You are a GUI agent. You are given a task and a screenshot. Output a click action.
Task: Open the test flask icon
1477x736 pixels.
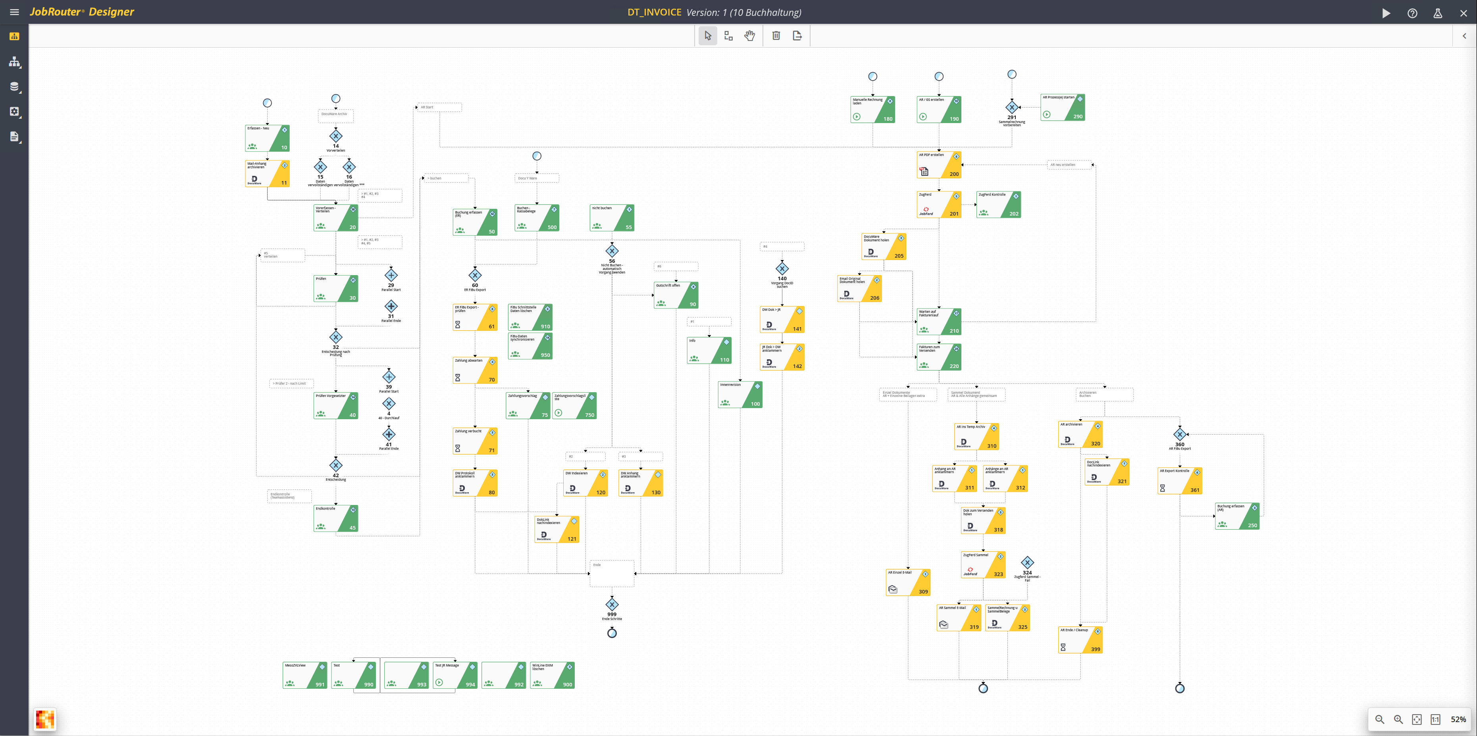pyautogui.click(x=1437, y=13)
